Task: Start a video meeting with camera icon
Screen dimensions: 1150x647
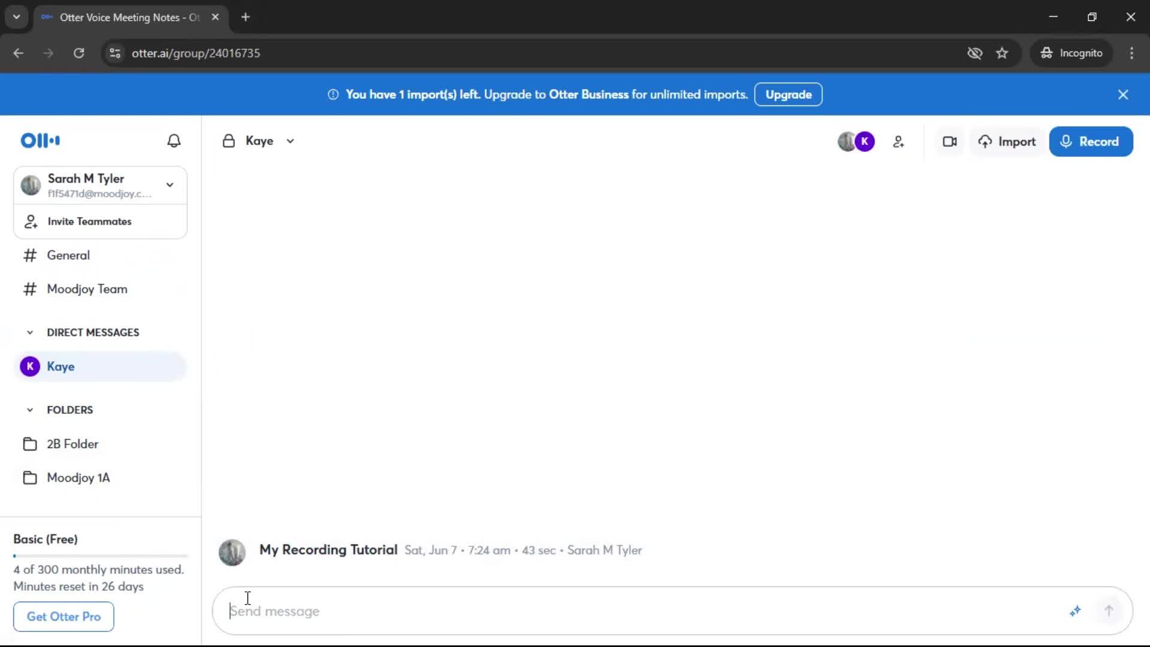Action: point(950,142)
